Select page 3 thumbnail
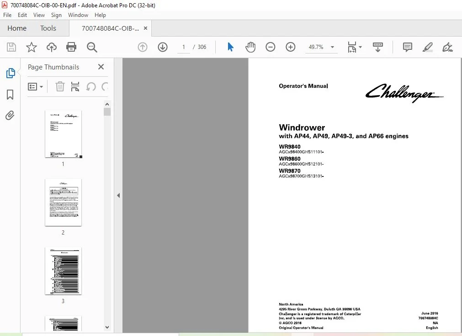This screenshot has height=336, width=462. [x=63, y=271]
